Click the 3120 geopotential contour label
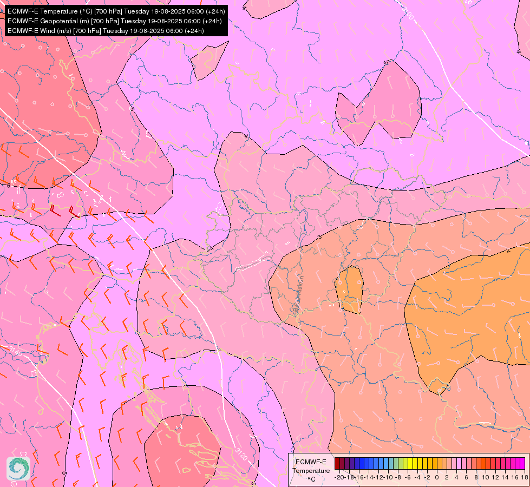 click(241, 454)
